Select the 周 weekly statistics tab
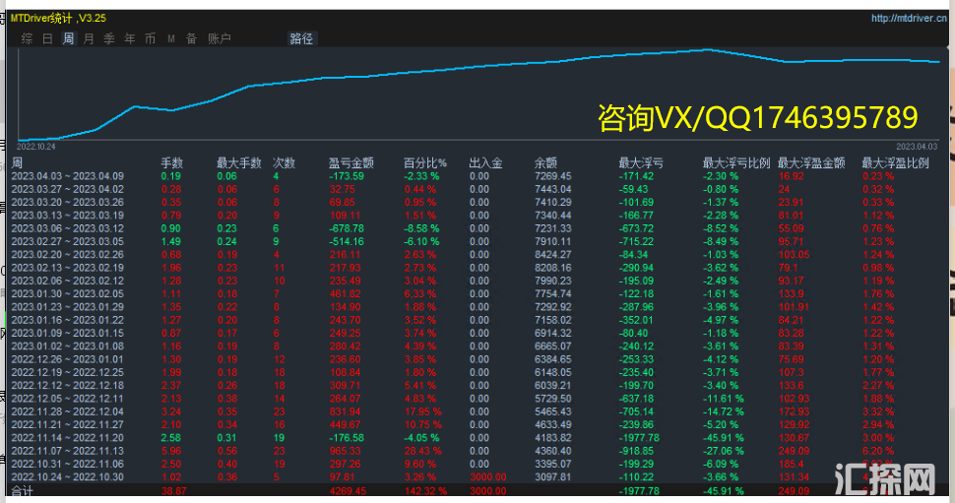 click(68, 38)
